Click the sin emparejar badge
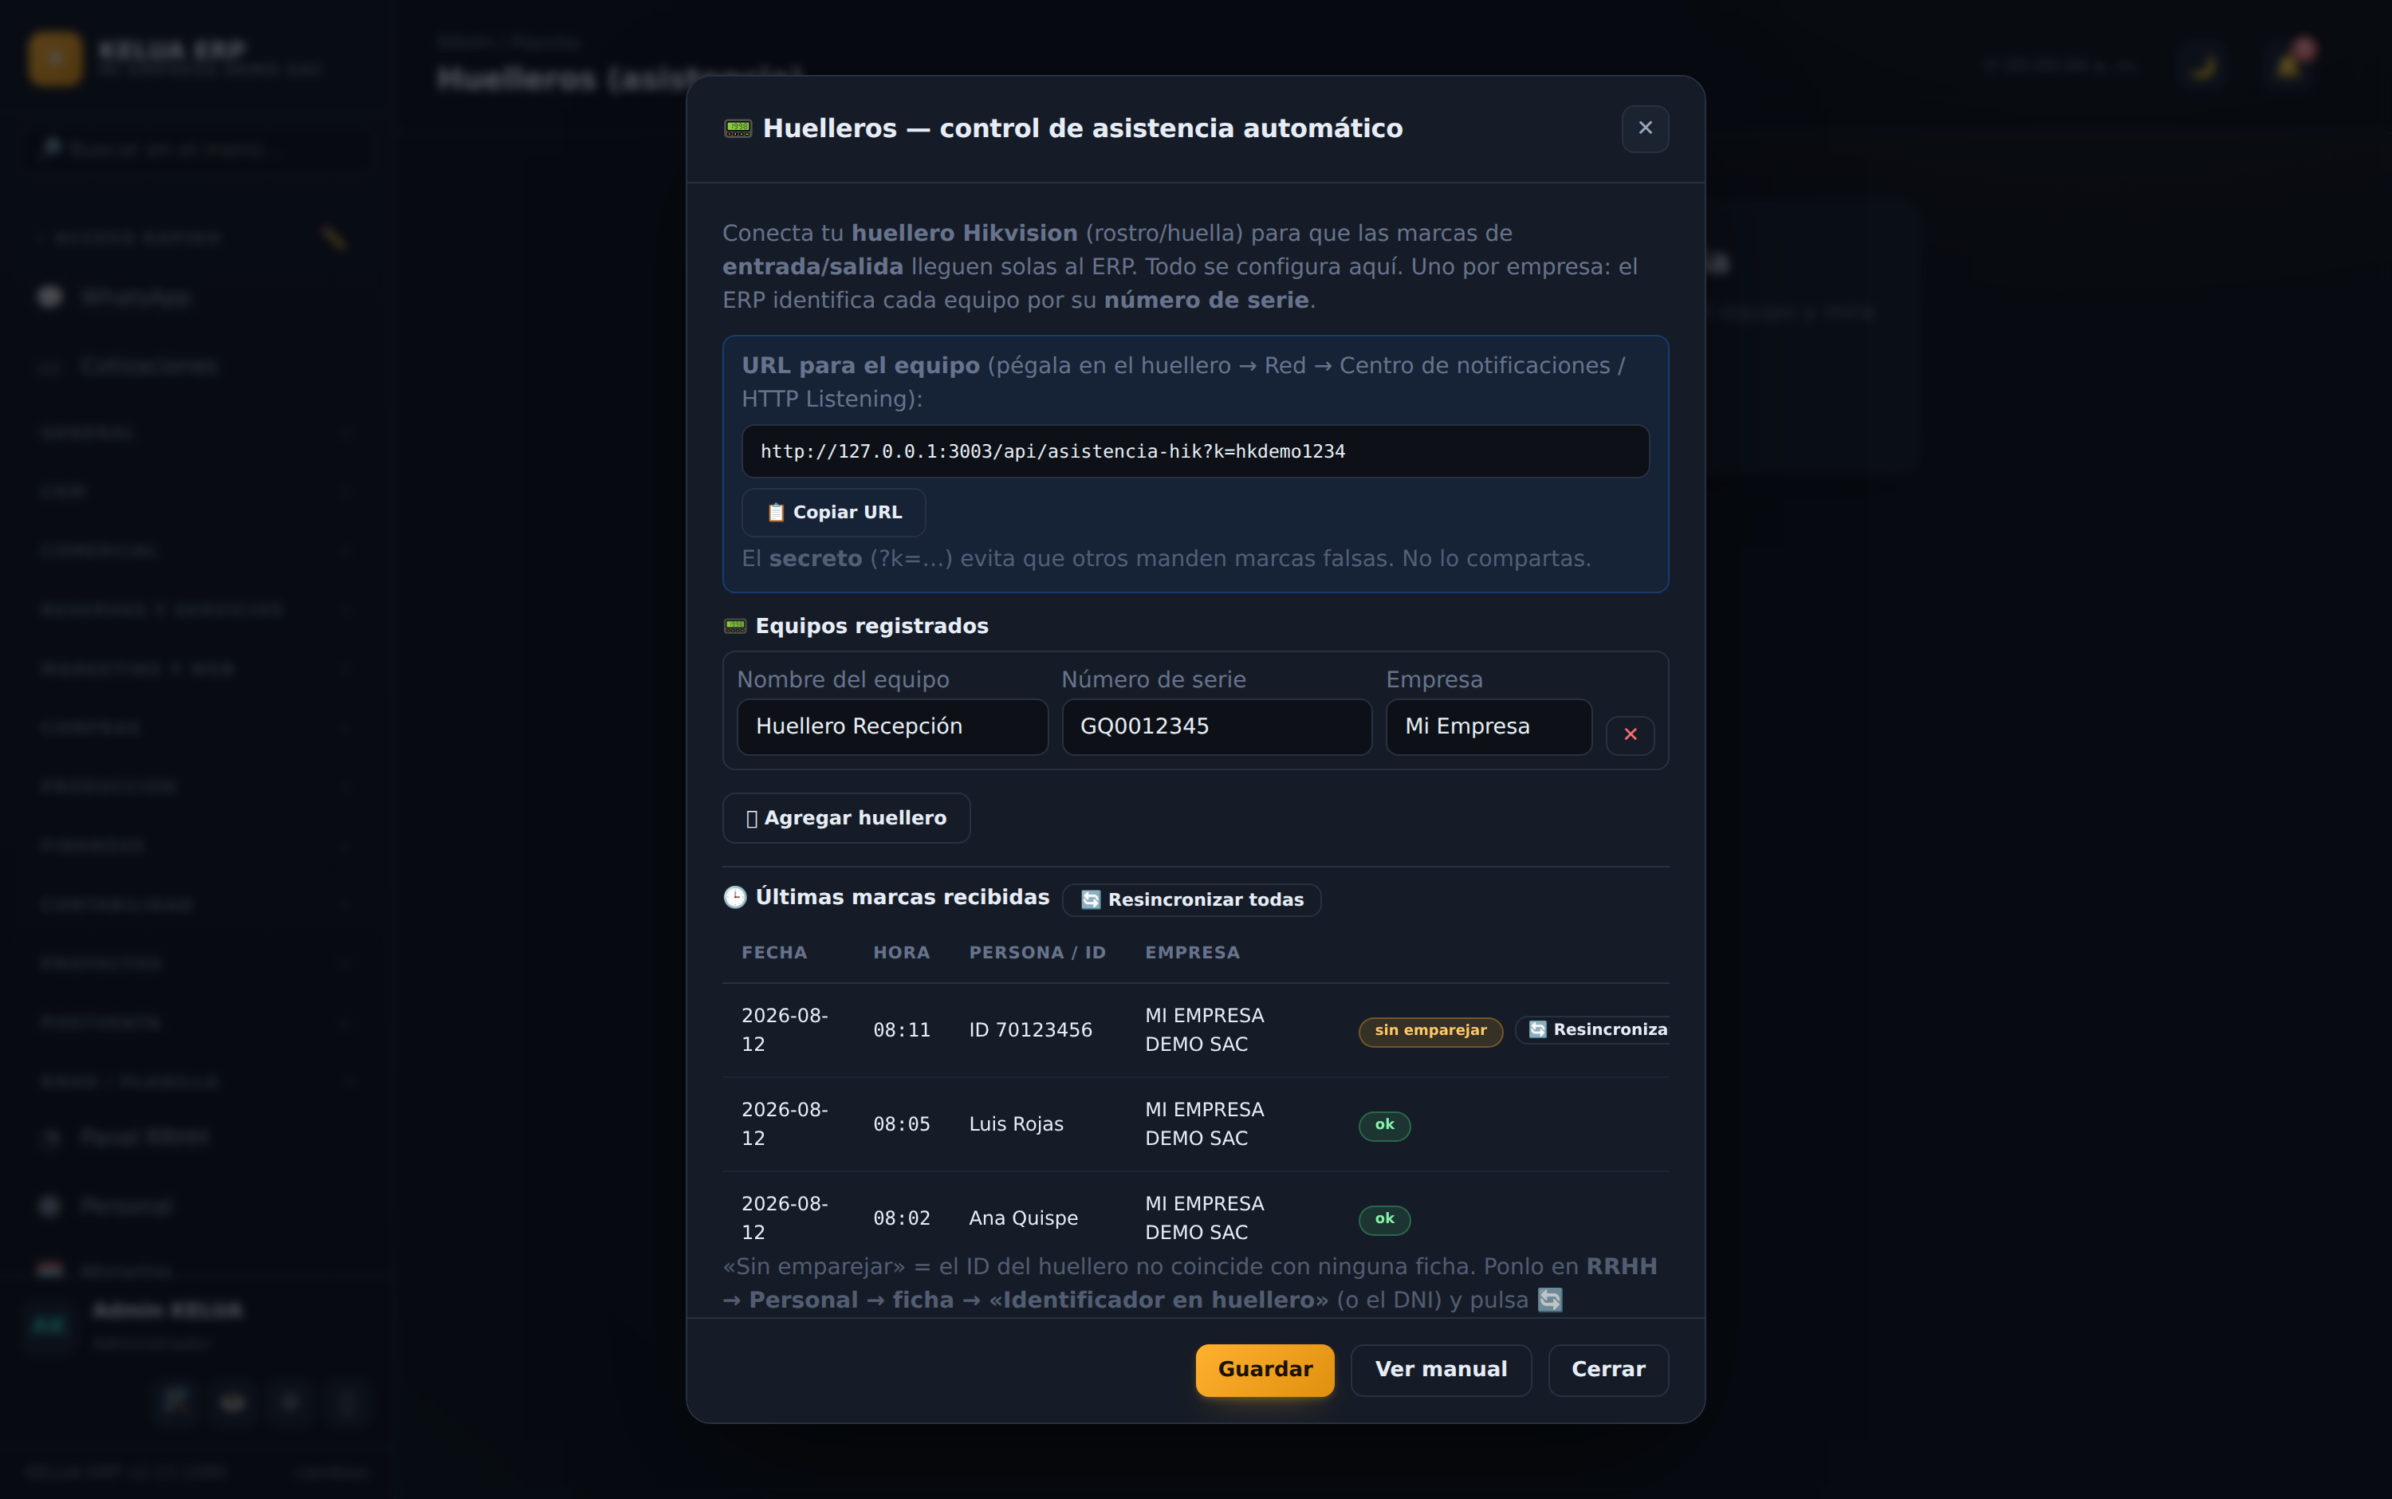The image size is (2392, 1499). [x=1430, y=1031]
